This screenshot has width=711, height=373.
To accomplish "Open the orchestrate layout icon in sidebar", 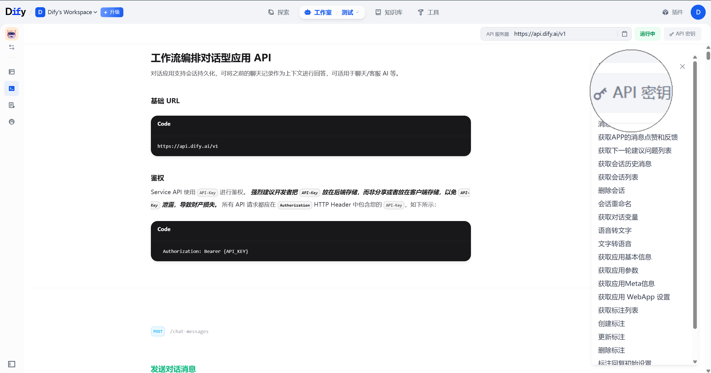I will click(12, 72).
